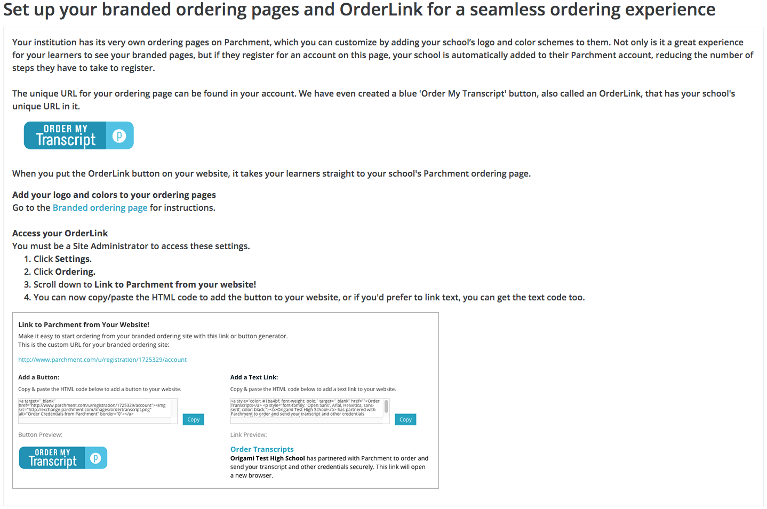This screenshot has height=509, width=767.
Task: Click the 'Add a Button:' label
Action: click(38, 377)
